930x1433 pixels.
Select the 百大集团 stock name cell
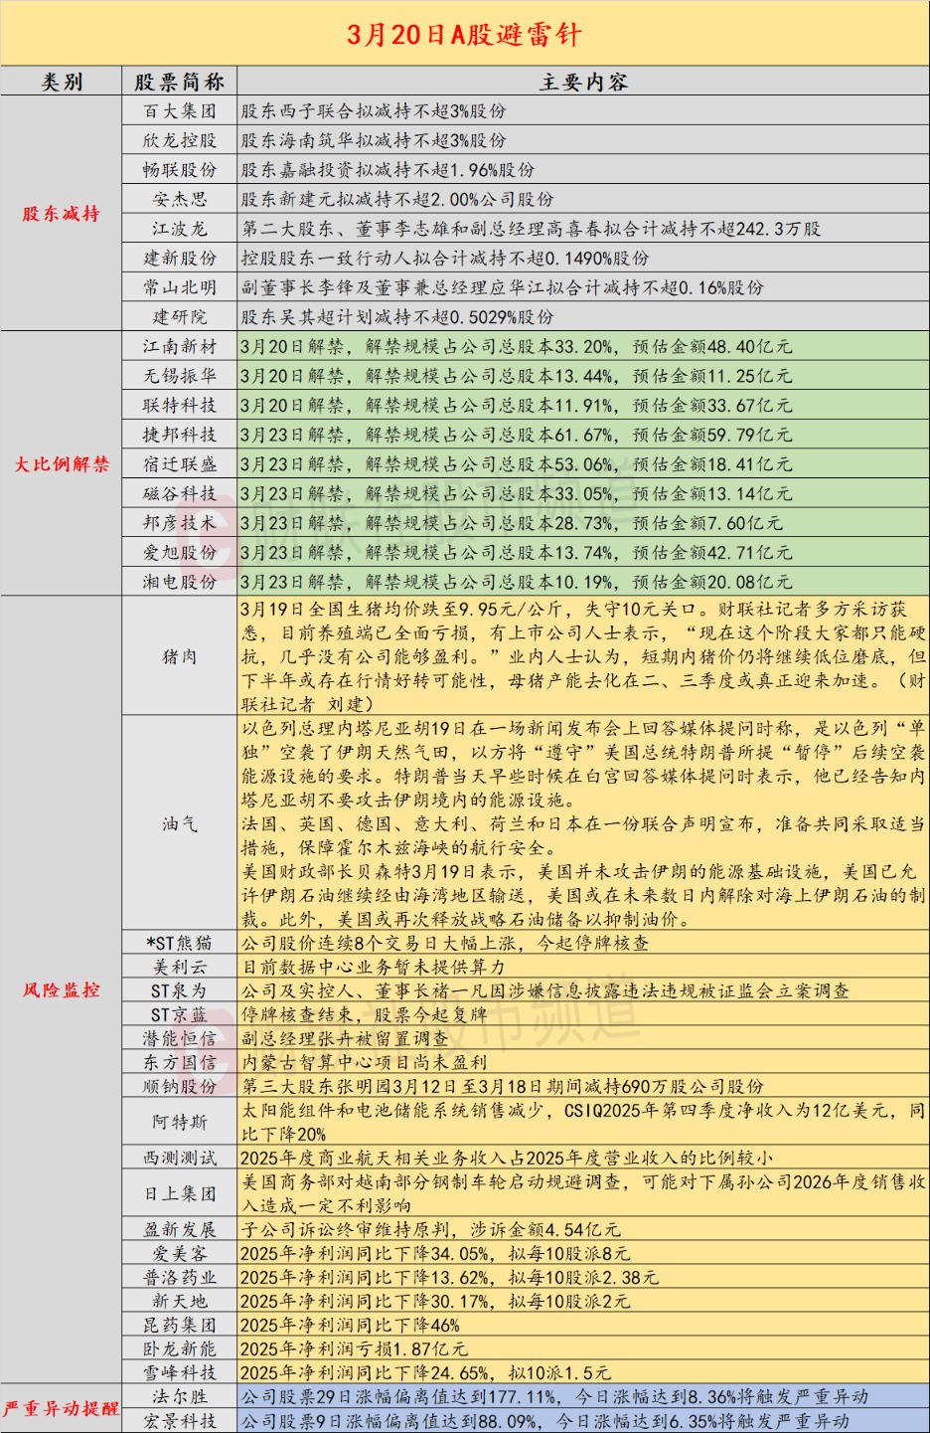point(180,110)
